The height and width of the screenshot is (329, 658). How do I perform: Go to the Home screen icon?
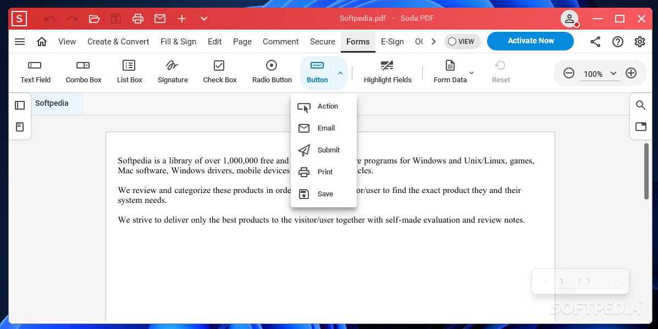[42, 42]
